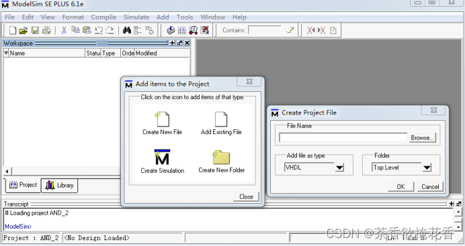Click the Open folder toolbar icon
465x246 pixels.
pyautogui.click(x=24, y=30)
